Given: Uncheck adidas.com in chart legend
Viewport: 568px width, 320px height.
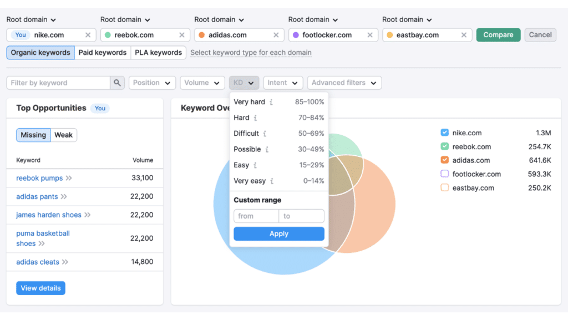Looking at the screenshot, I should coord(444,160).
